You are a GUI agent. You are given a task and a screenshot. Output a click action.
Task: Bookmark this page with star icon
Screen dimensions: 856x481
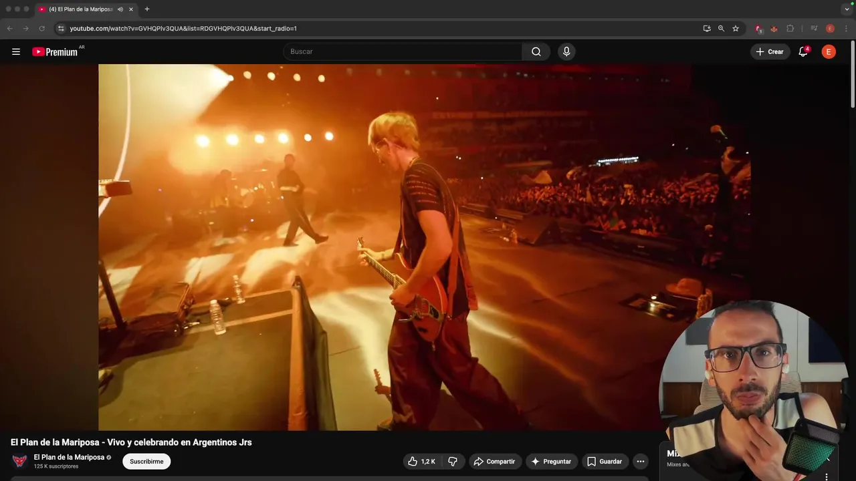736,29
